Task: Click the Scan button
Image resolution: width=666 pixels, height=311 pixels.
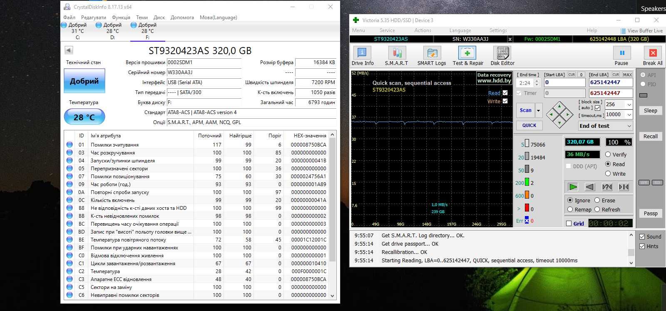Action: [x=526, y=110]
